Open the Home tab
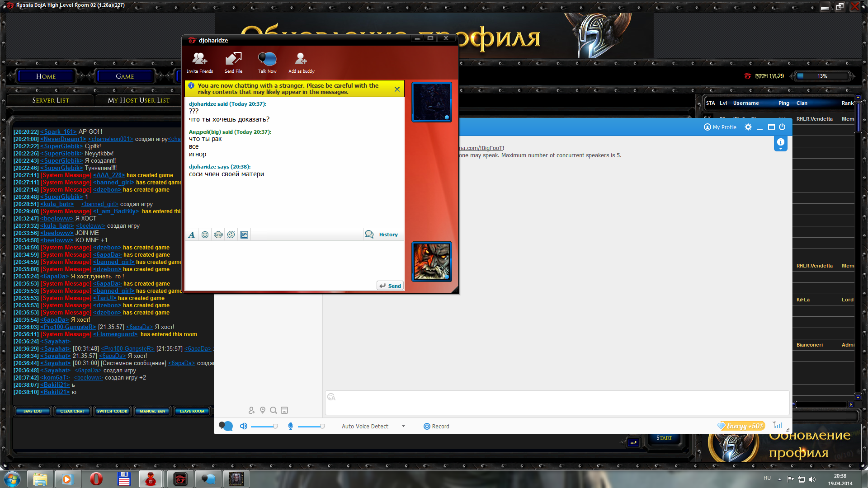The width and height of the screenshot is (868, 488). pos(46,76)
